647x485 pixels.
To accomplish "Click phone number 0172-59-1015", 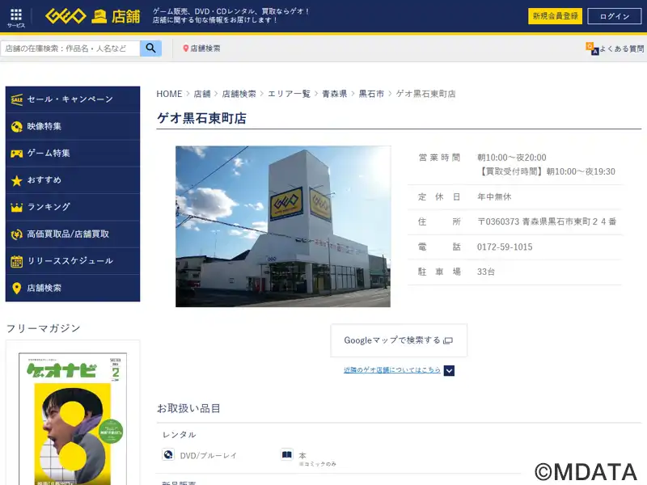I will pos(505,247).
